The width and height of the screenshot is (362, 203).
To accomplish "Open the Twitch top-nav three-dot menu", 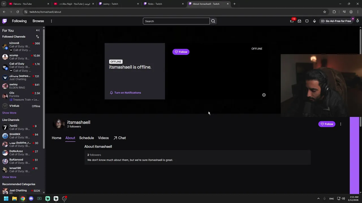I will tap(51, 21).
